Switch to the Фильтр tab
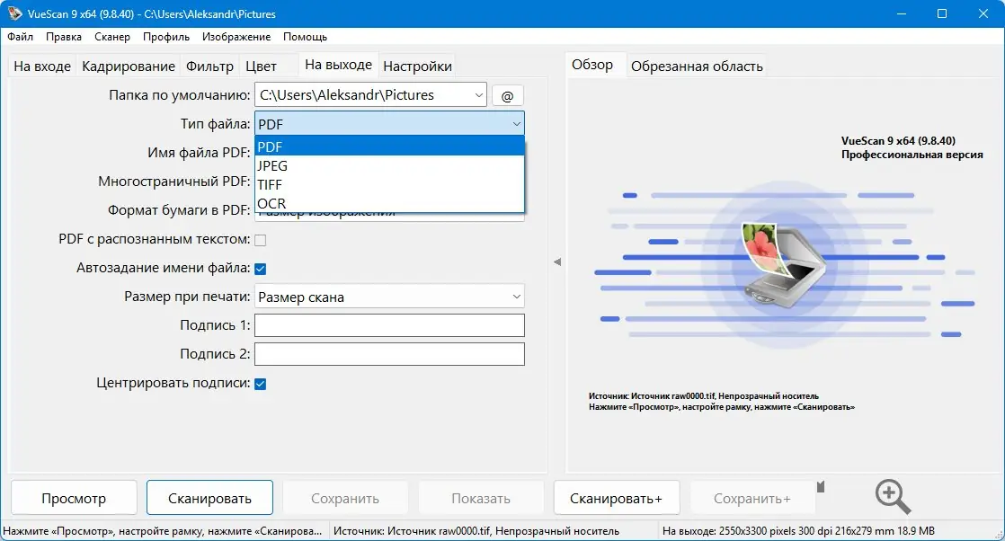1005x541 pixels. click(209, 66)
